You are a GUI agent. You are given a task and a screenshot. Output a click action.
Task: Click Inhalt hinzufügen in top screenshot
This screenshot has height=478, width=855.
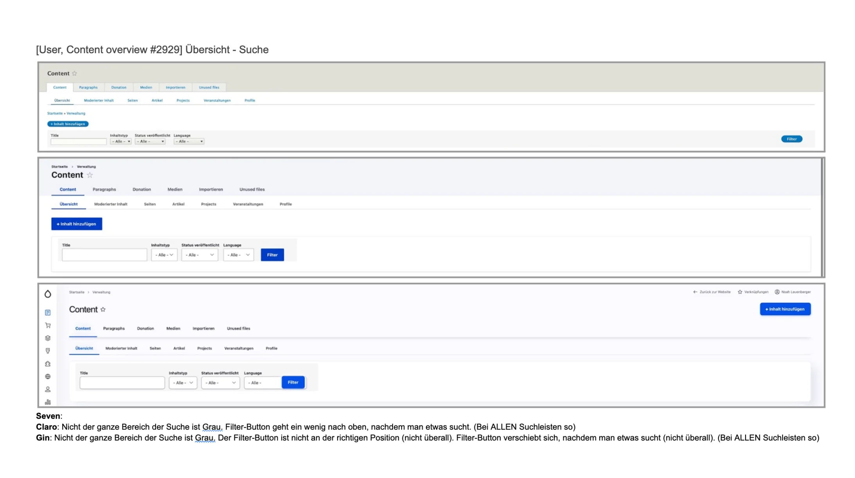click(x=68, y=124)
